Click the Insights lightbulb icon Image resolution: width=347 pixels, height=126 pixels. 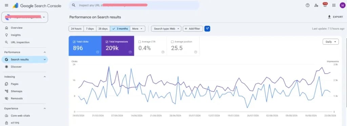(x=6, y=35)
